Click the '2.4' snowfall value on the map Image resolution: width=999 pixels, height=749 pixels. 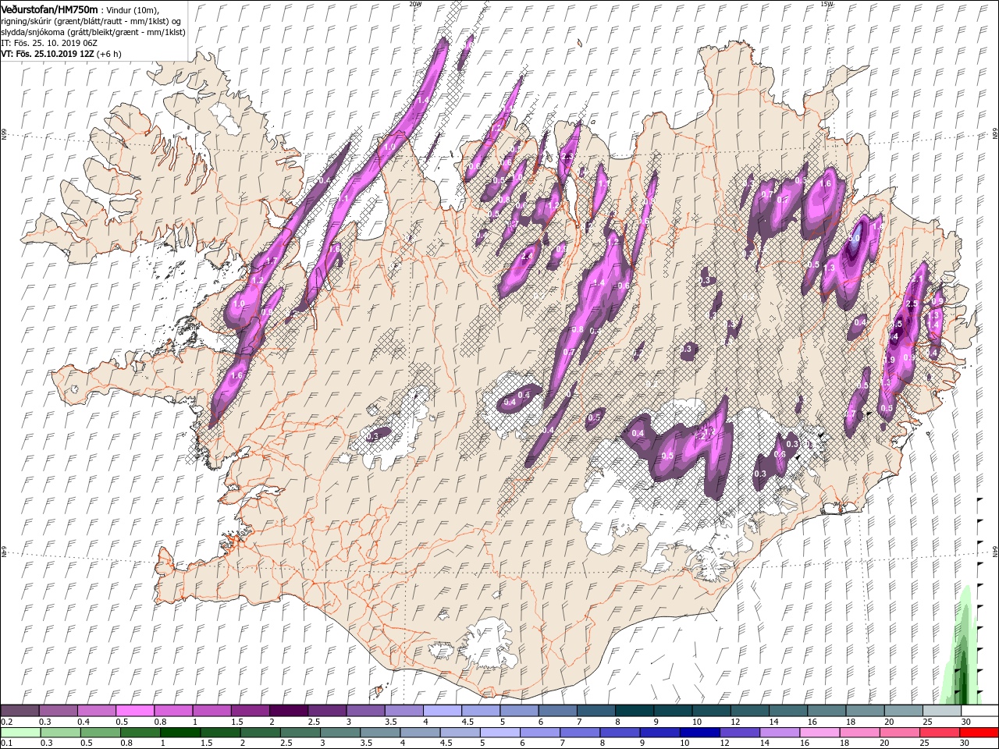[527, 256]
